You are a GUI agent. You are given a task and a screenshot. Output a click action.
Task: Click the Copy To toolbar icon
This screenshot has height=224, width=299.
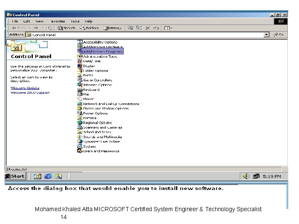[x=139, y=28]
